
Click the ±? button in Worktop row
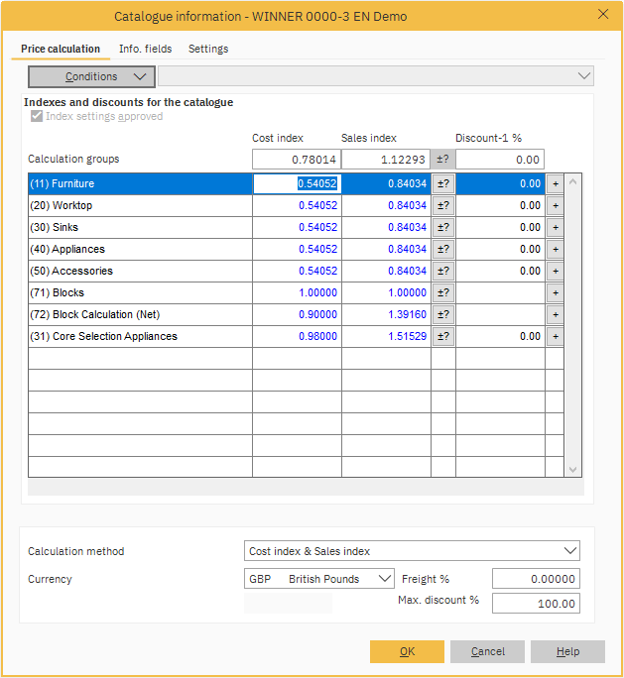pyautogui.click(x=443, y=205)
